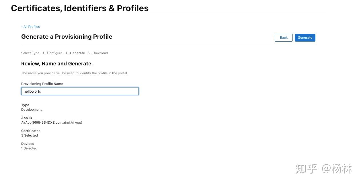
Task: Click the Back button
Action: coord(284,38)
